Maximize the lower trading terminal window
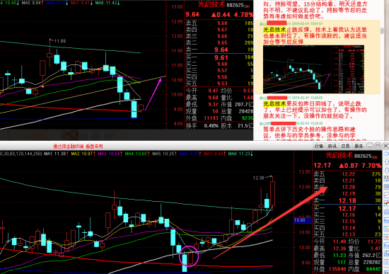Viewport: 389px width, 274px height. pos(378,146)
